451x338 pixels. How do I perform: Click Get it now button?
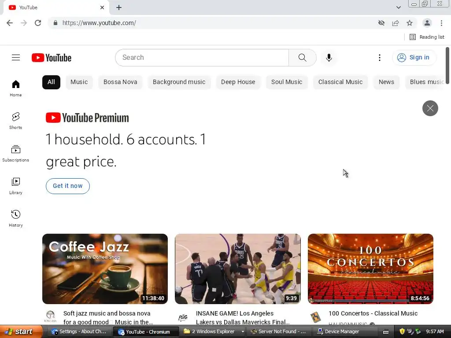[67, 186]
